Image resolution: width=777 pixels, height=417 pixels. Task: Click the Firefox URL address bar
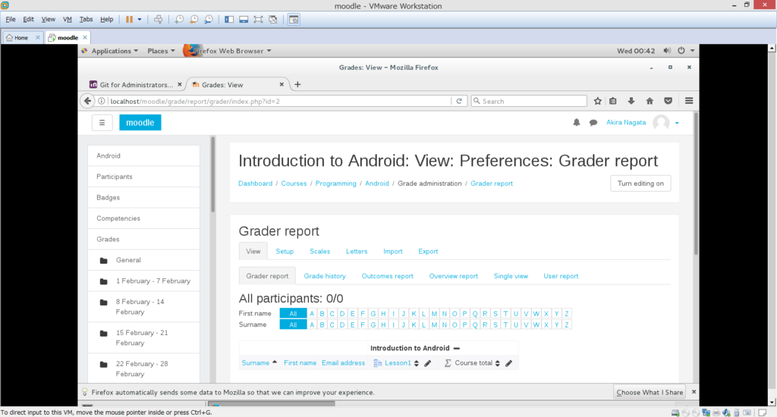click(280, 101)
